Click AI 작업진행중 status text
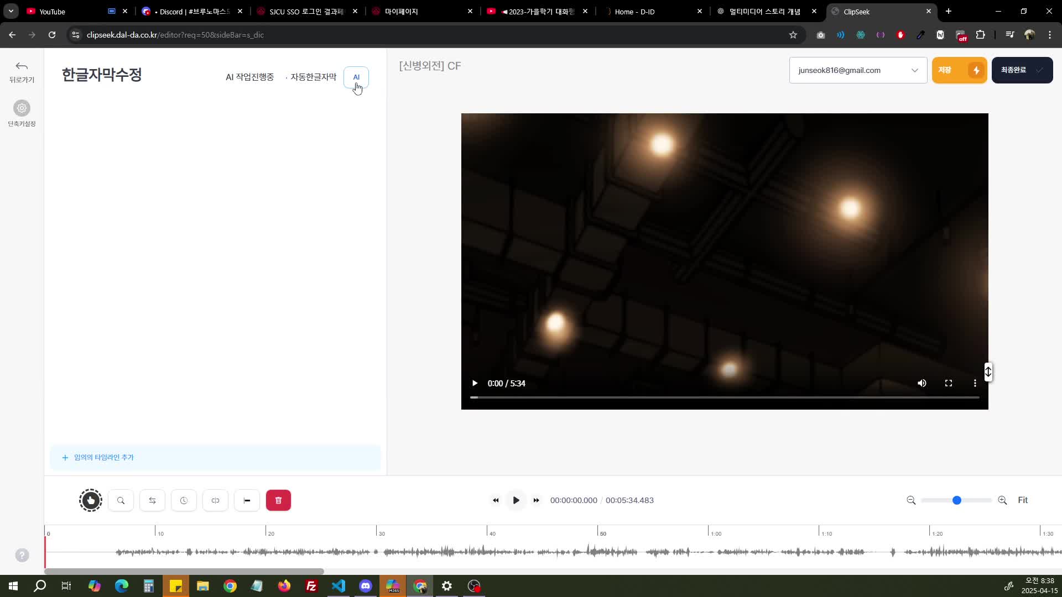Screen dimensions: 1062x597 249,77
